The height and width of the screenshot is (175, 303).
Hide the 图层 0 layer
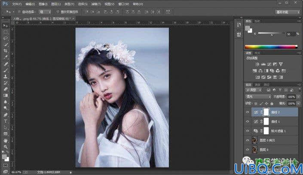(x=248, y=150)
